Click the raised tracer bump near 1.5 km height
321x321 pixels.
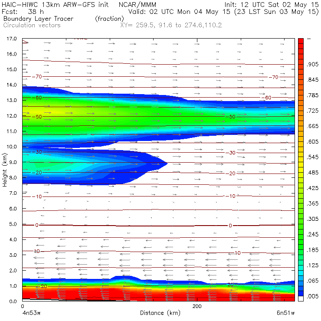(x=124, y=278)
